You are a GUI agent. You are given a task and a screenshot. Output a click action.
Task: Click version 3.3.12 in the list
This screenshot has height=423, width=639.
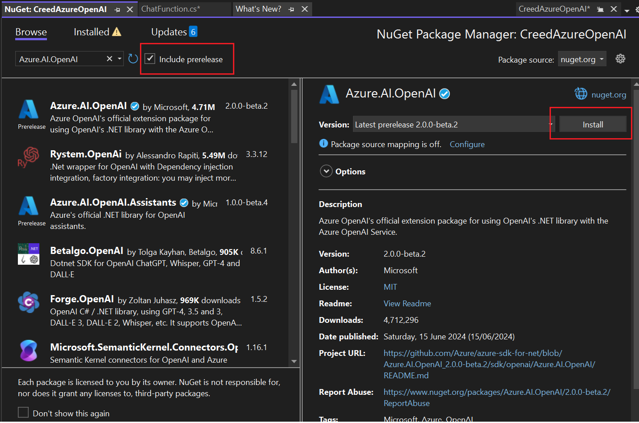(x=257, y=154)
